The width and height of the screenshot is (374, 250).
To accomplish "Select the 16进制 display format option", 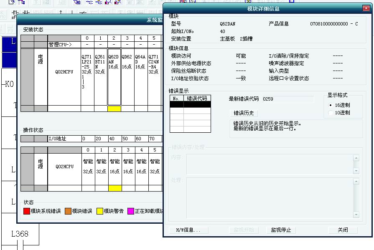I will pyautogui.click(x=331, y=105).
